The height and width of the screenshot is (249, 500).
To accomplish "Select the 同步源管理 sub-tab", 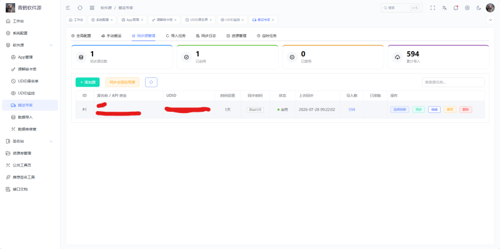I will [144, 36].
